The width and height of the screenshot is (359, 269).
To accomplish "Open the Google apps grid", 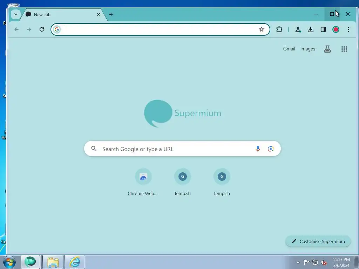I will 344,49.
